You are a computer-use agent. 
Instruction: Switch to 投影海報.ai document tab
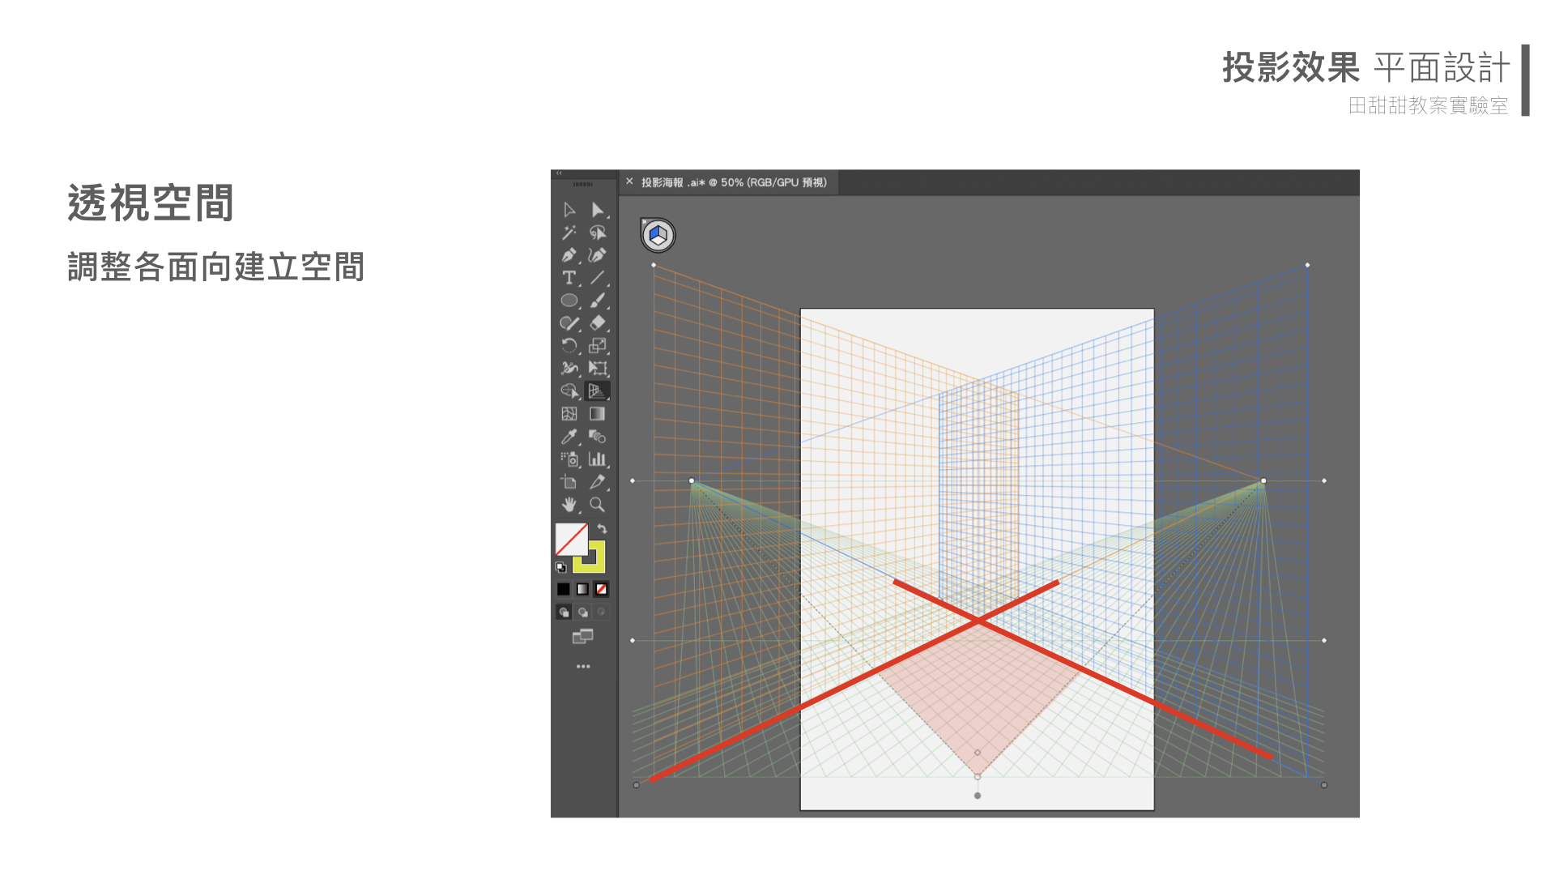734,183
